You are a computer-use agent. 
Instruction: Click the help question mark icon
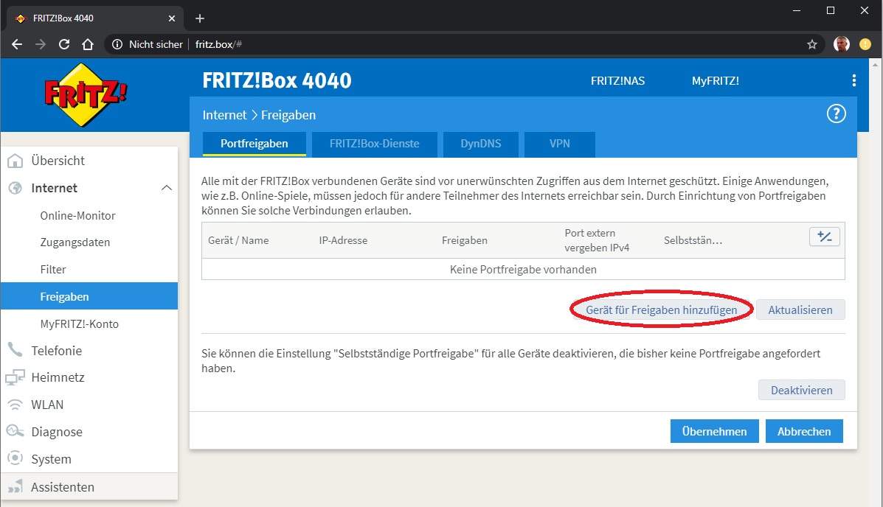(x=836, y=114)
